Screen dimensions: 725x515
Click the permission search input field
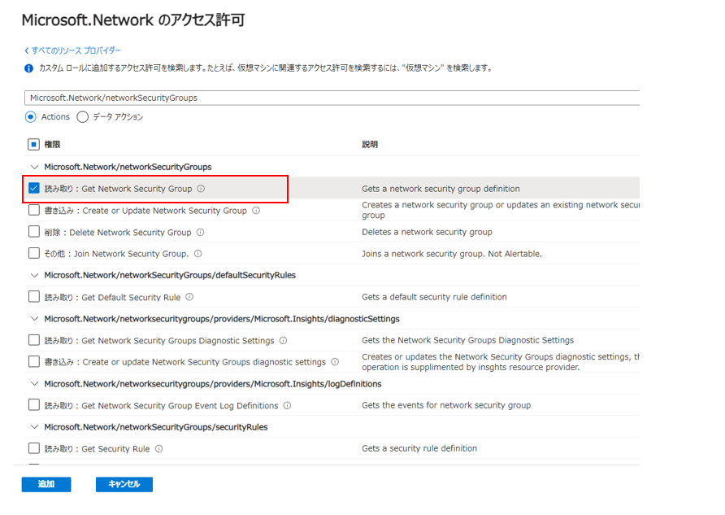[x=332, y=98]
